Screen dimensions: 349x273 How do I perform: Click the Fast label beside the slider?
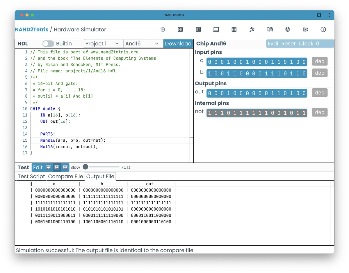(x=126, y=168)
